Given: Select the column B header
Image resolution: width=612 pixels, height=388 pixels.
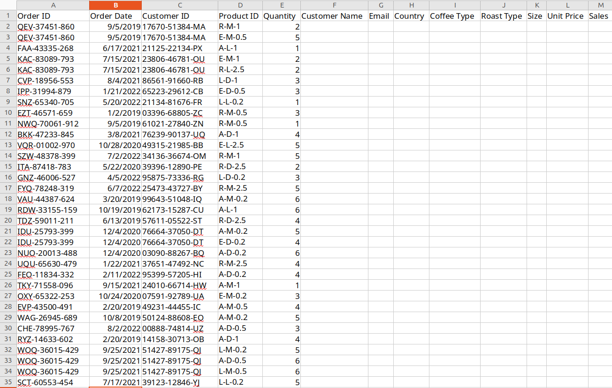Looking at the screenshot, I should (115, 5).
